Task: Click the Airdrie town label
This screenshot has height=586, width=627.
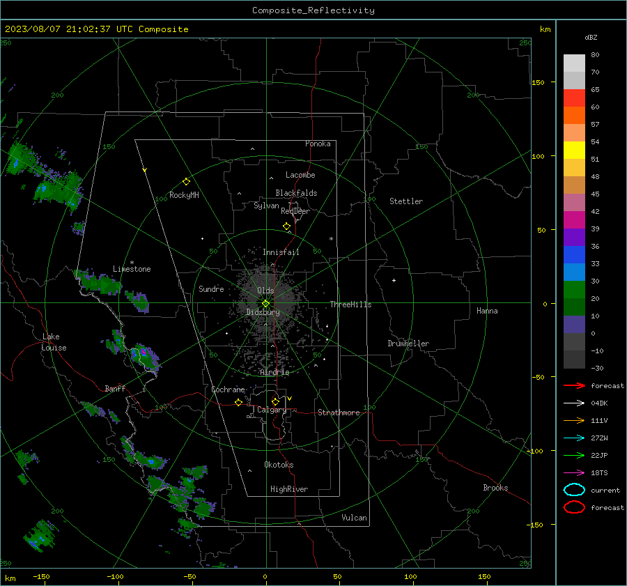Action: coord(274,372)
